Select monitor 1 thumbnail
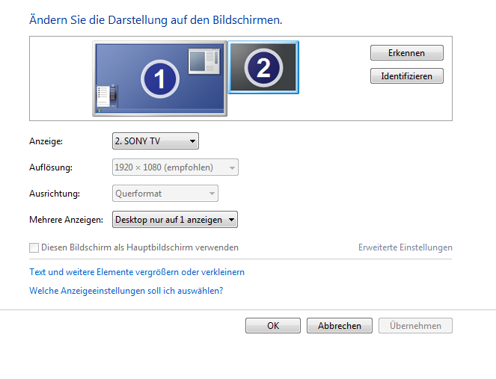The height and width of the screenshot is (379, 496). pos(160,78)
